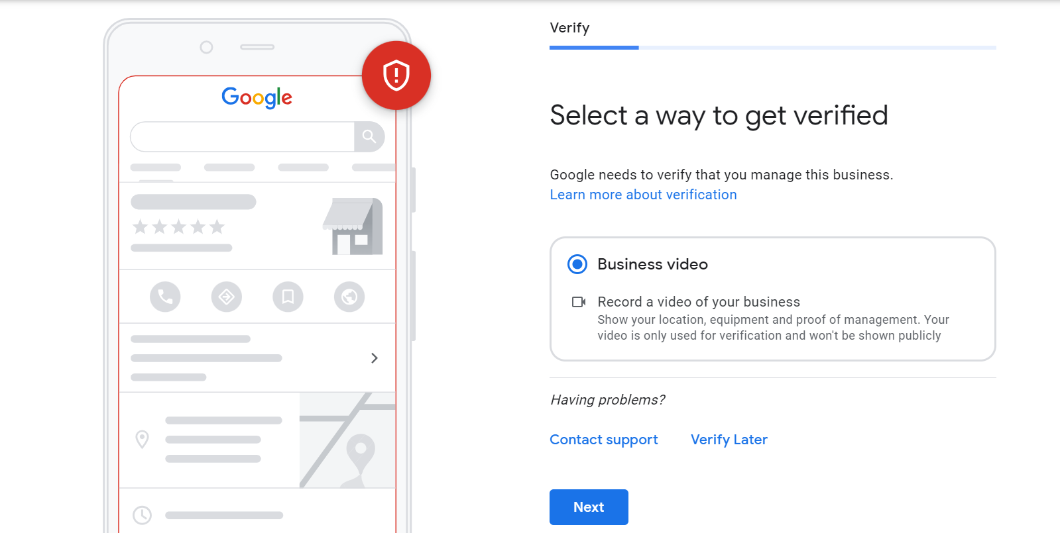Click the directions diamond icon
The height and width of the screenshot is (533, 1060).
[x=227, y=297]
